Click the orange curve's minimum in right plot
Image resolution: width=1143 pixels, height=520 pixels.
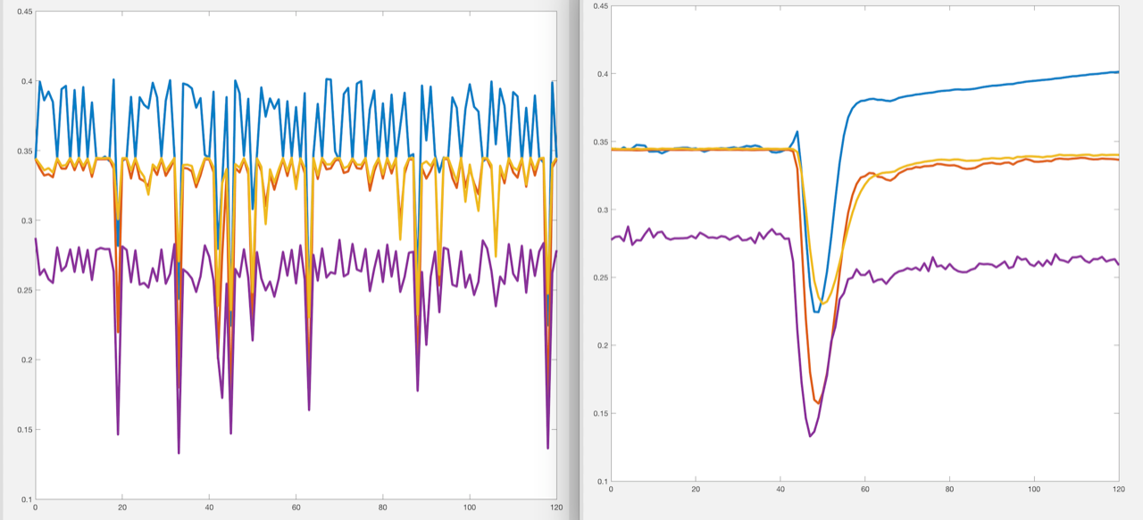(x=818, y=403)
